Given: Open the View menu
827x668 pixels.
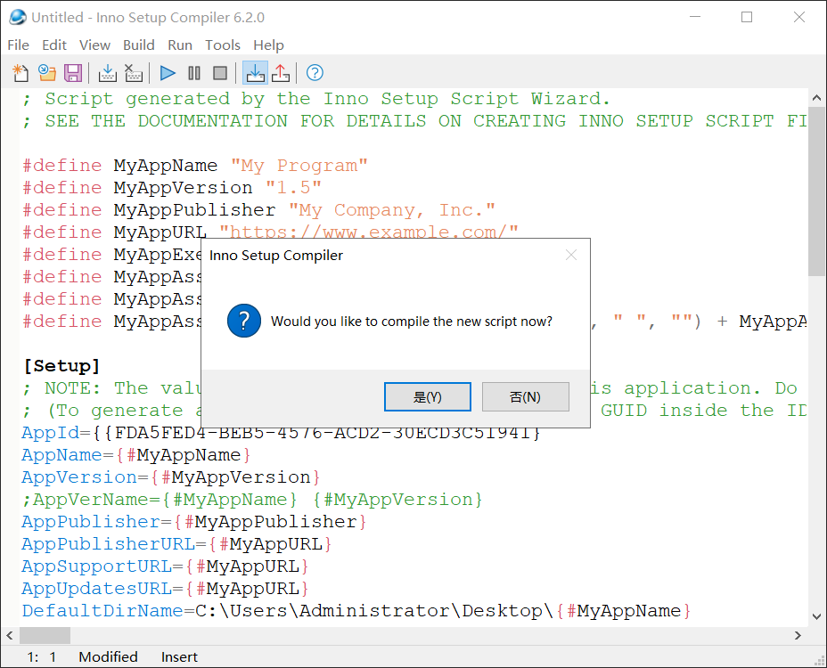Looking at the screenshot, I should point(95,45).
